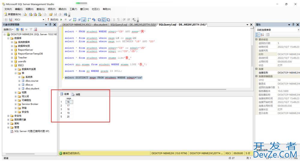This screenshot has height=161, width=300.
Task: Select SQL Server 代理 node
Action: click(32, 131)
